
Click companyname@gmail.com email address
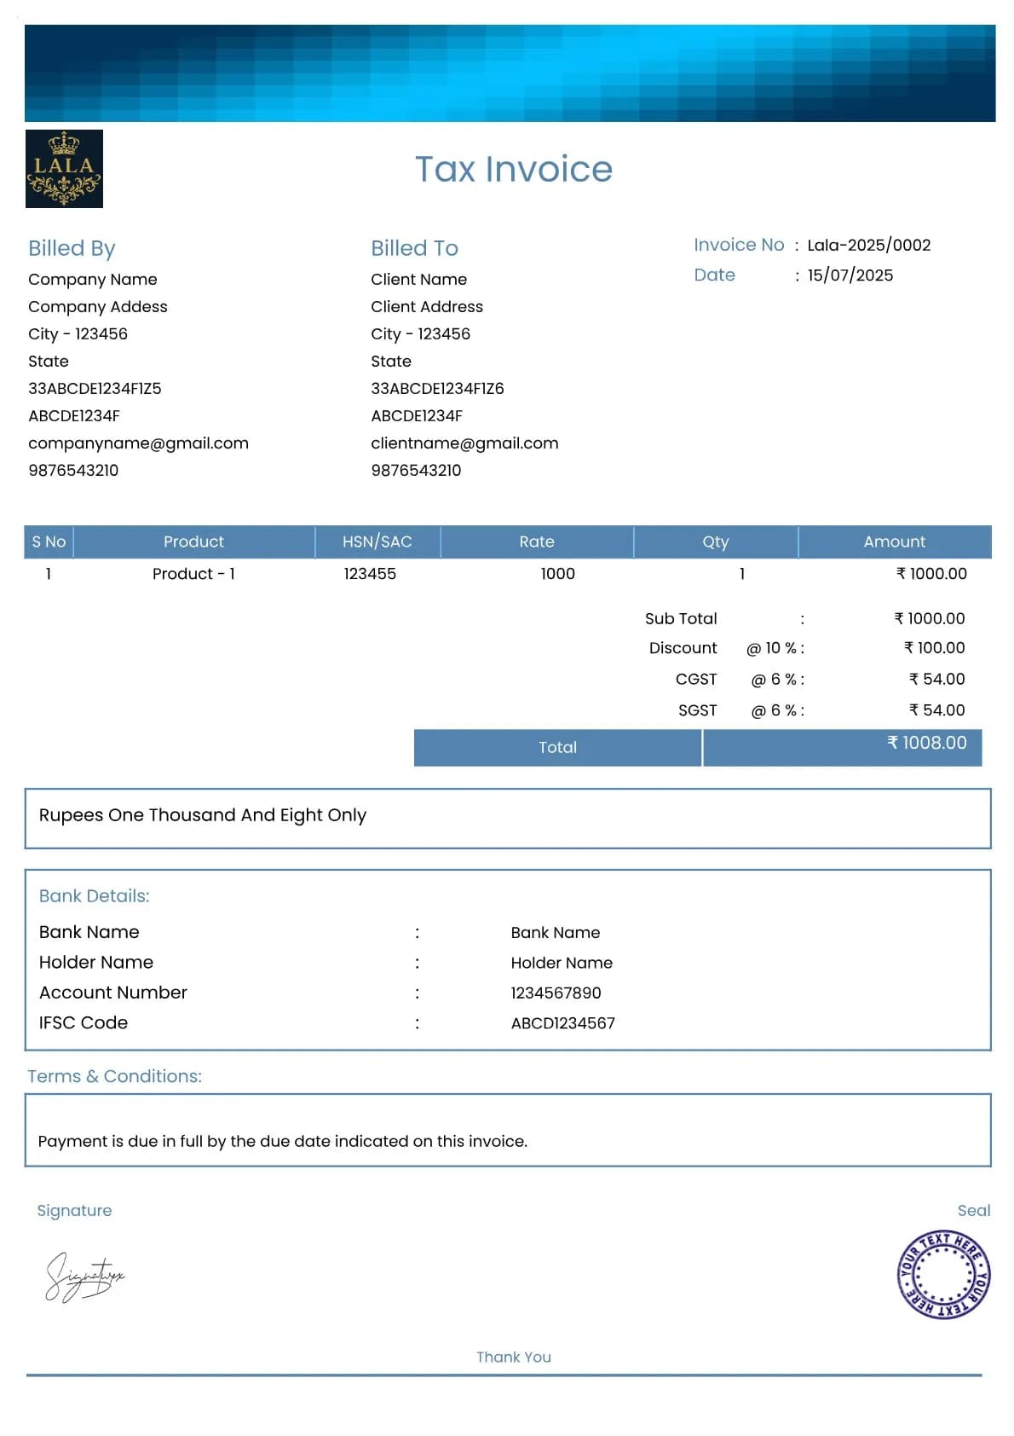(x=138, y=443)
